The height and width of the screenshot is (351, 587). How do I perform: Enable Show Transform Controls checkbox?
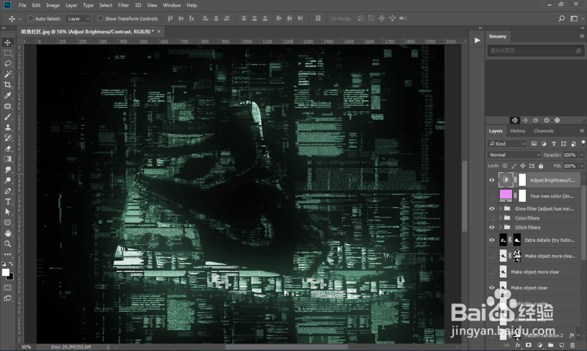(100, 18)
